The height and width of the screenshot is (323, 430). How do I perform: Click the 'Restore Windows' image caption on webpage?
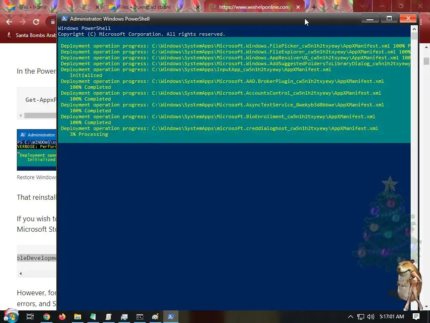point(37,177)
